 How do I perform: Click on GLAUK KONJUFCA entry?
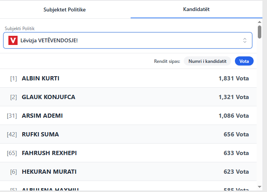coord(49,97)
